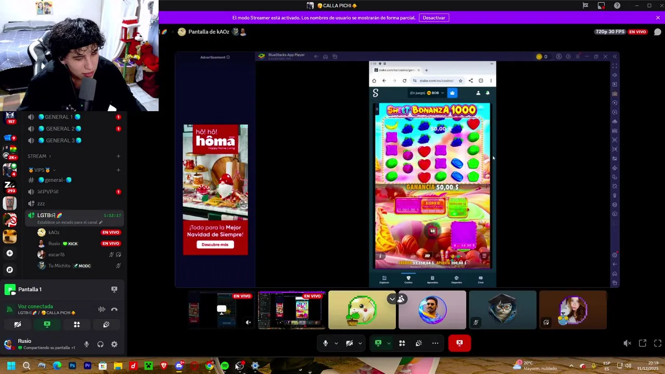This screenshot has height=374, width=665.
Task: Stop streaming Pantalla 1 via panel icon
Action: click(x=114, y=289)
